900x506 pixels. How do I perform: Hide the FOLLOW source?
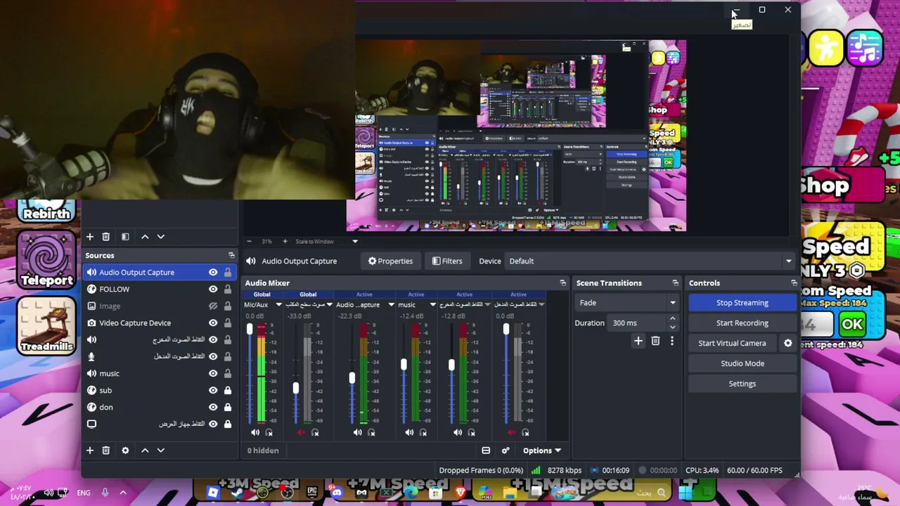coord(213,289)
